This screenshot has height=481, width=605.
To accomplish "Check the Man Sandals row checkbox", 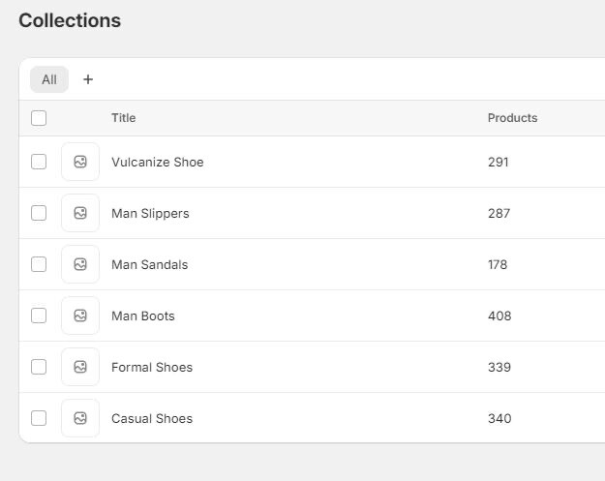I will [39, 264].
